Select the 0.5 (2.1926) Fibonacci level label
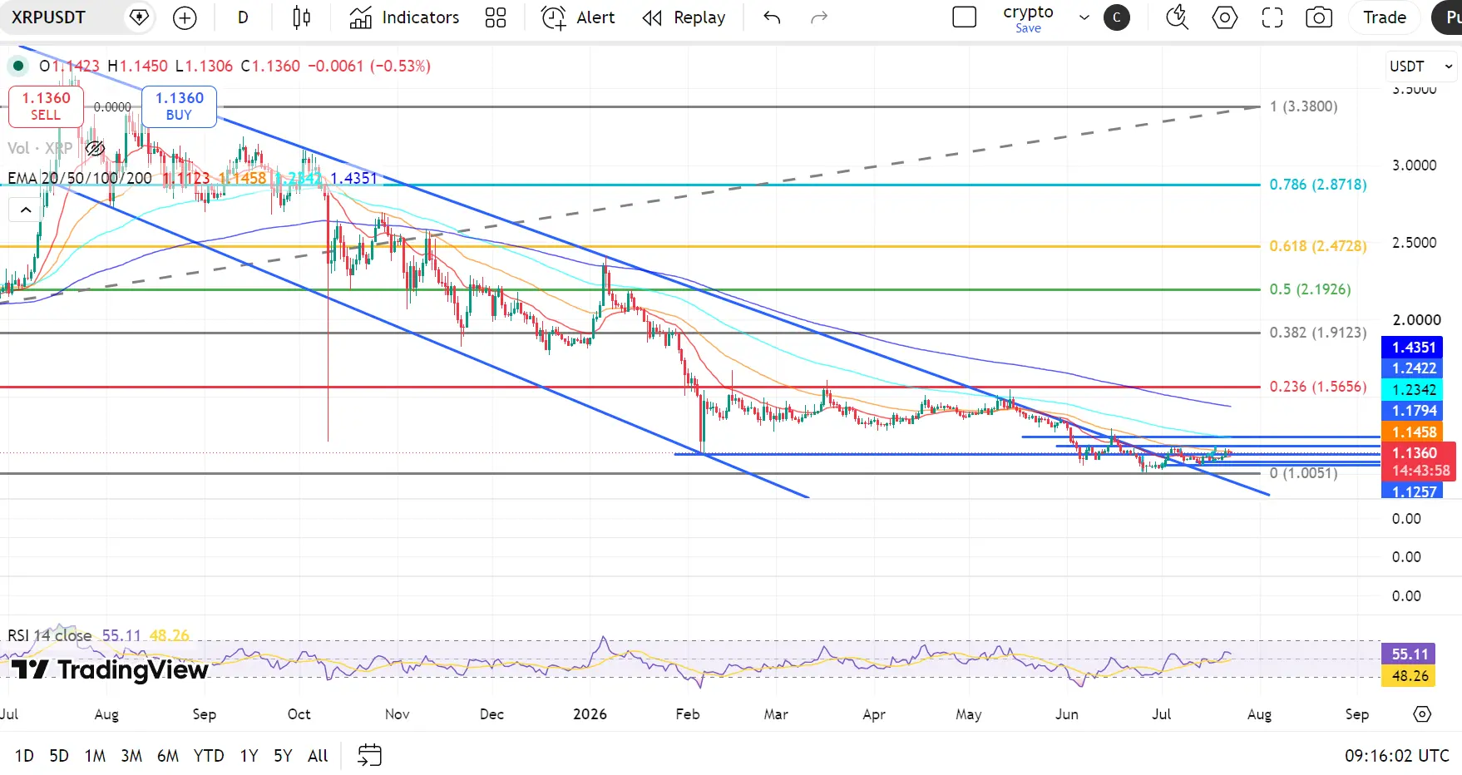The width and height of the screenshot is (1462, 775). [1310, 289]
